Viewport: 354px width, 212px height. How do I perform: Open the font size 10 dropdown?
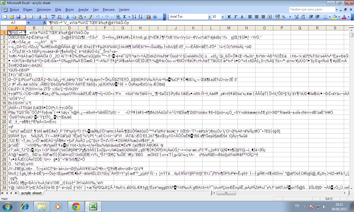[x=223, y=17]
